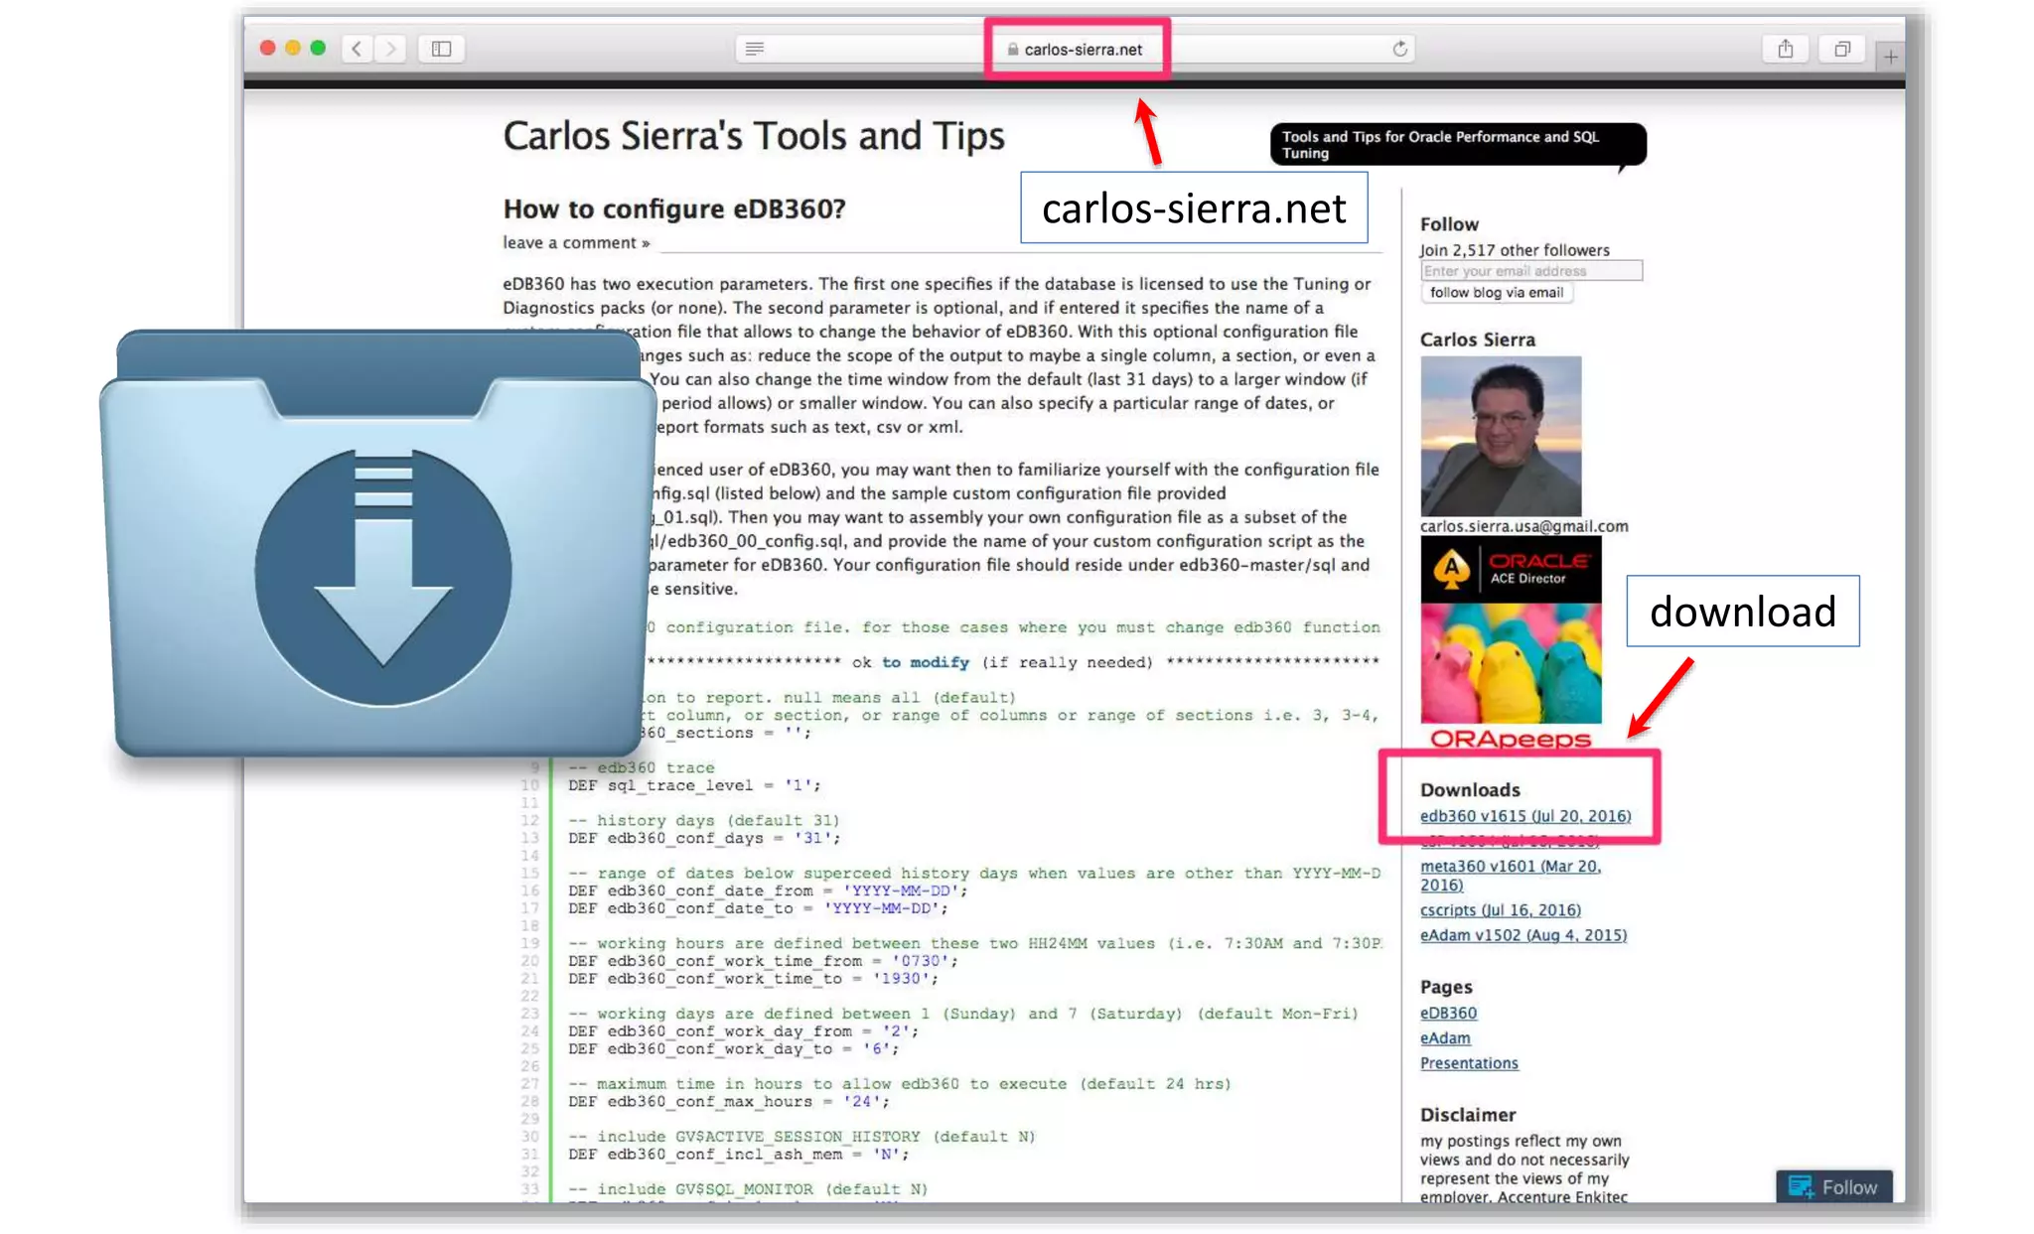Open the Oracle ACE Director badge
Viewport: 2034px width, 1234px height.
click(x=1511, y=569)
